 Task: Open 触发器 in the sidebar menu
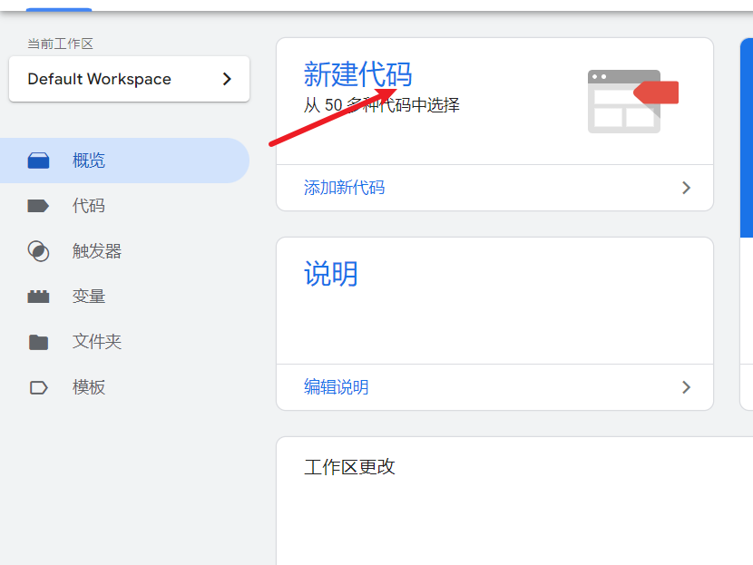[124, 251]
